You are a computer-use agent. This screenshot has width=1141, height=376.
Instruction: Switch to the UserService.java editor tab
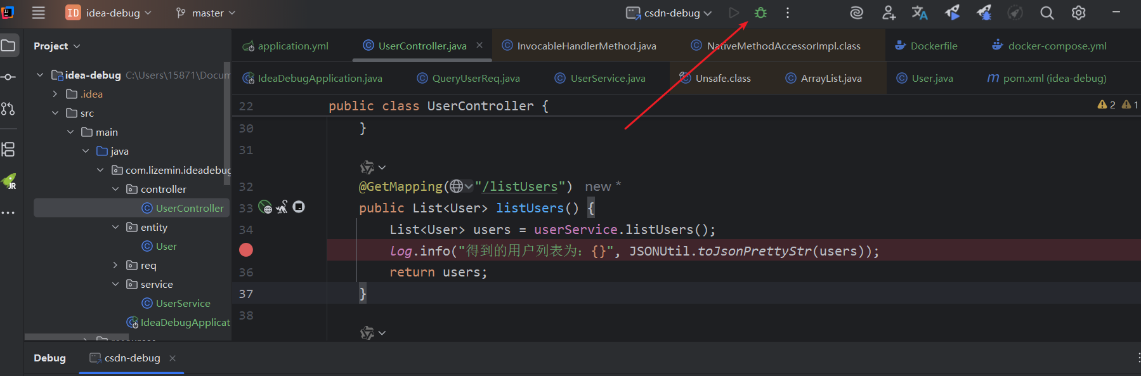607,78
